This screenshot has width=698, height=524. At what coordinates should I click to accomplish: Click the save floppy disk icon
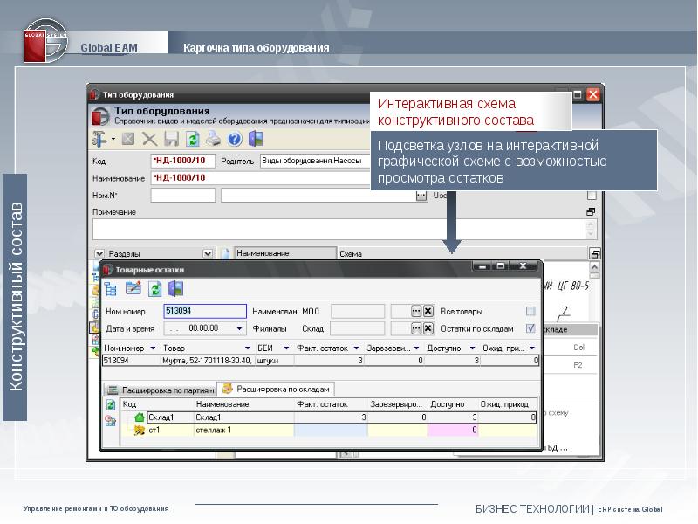(x=172, y=139)
